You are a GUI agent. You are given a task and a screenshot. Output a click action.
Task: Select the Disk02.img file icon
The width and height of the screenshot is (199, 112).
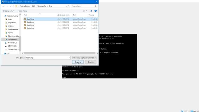(25, 22)
